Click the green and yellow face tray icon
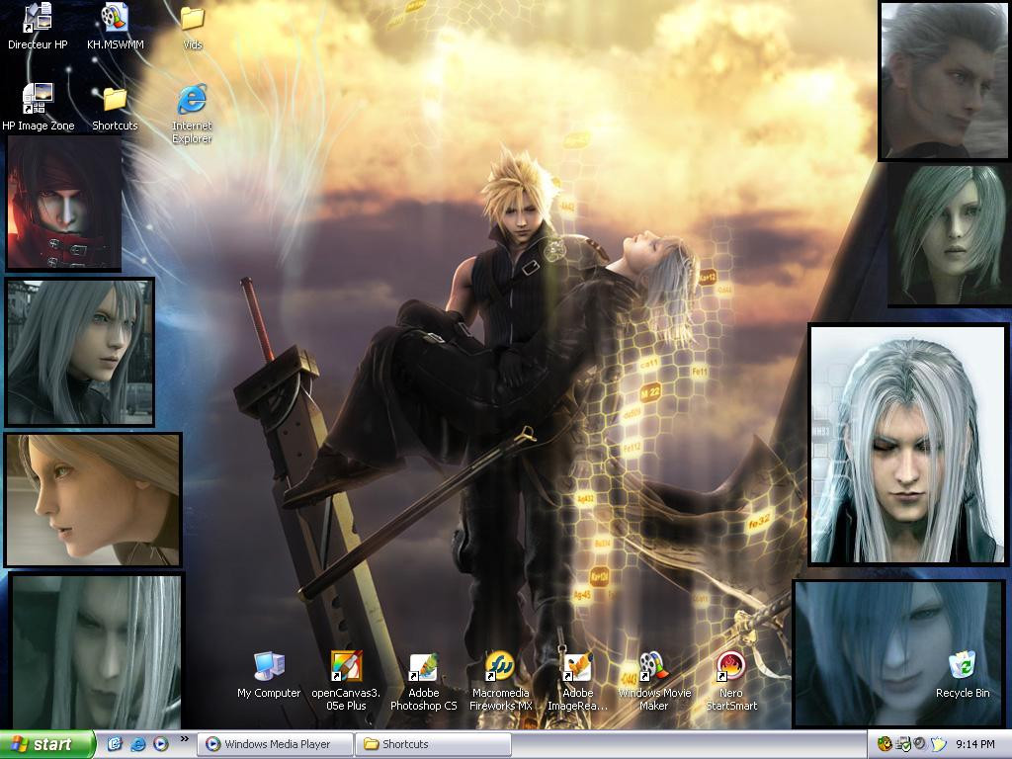The width and height of the screenshot is (1012, 759). [x=885, y=744]
